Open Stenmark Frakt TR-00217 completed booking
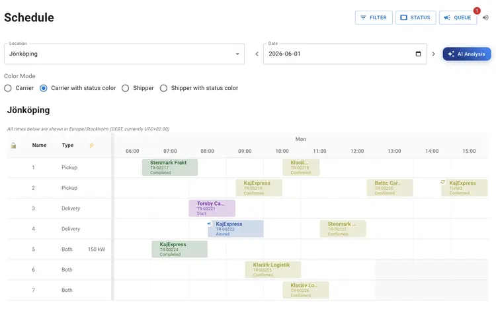This screenshot has width=496, height=315. [170, 167]
